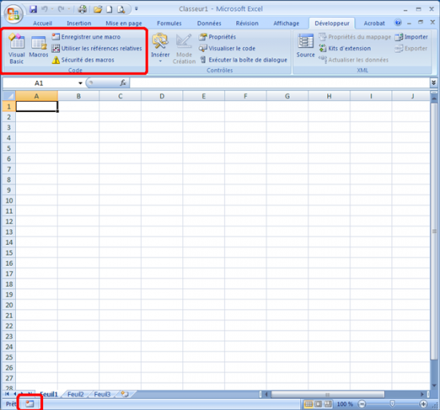Click the horizontal scrollbar right arrow
This screenshot has height=410, width=440.
(x=422, y=395)
